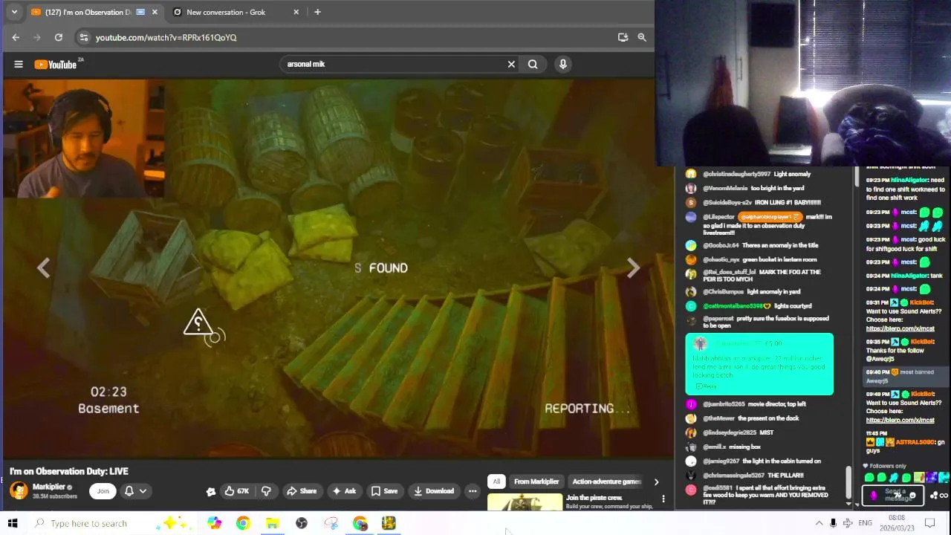This screenshot has height=535, width=951.
Task: Click the hype icon beside the like button
Action: 211,491
